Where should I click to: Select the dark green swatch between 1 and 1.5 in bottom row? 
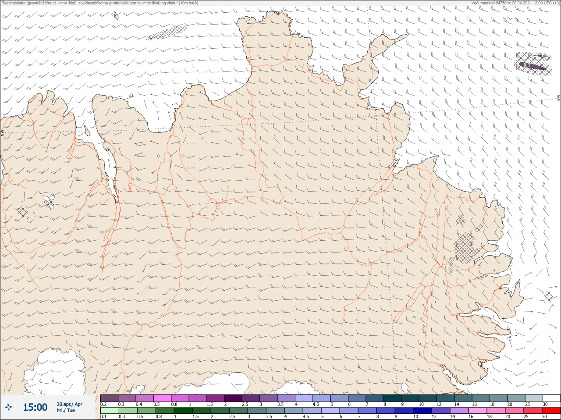(182, 411)
